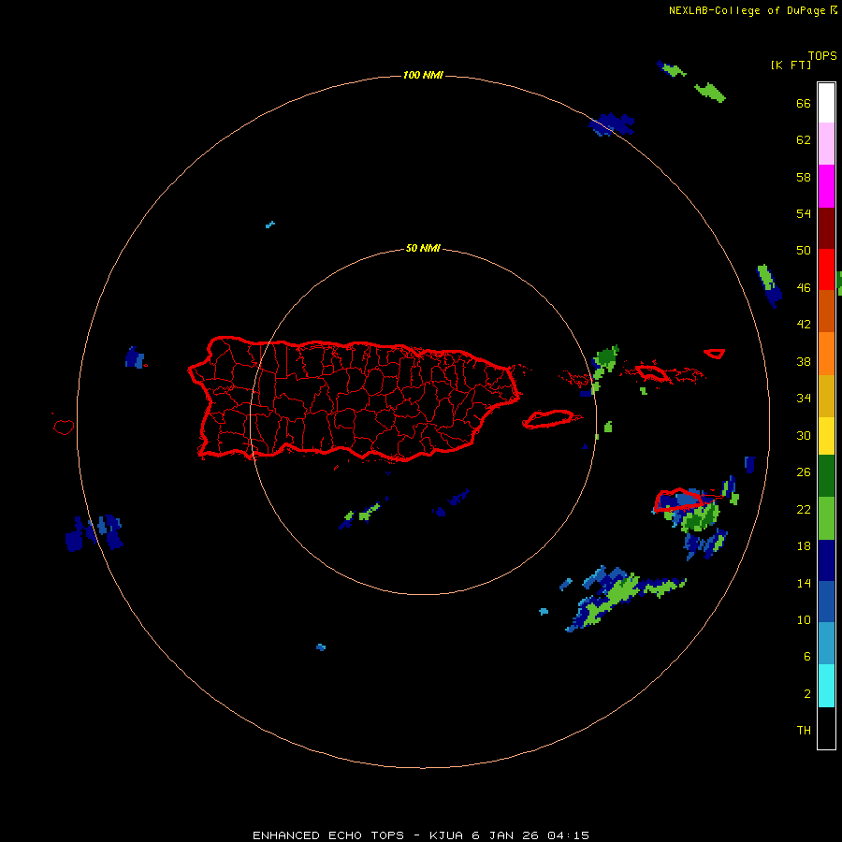Select the navy blue legend swatch

[x=826, y=560]
